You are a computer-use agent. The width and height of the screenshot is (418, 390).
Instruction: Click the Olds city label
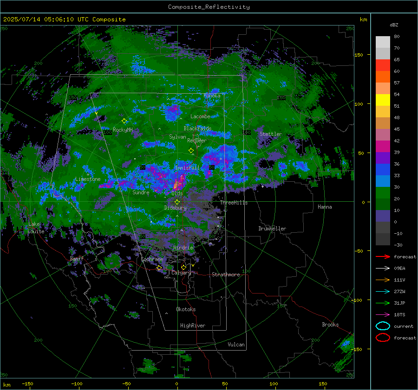coord(177,193)
